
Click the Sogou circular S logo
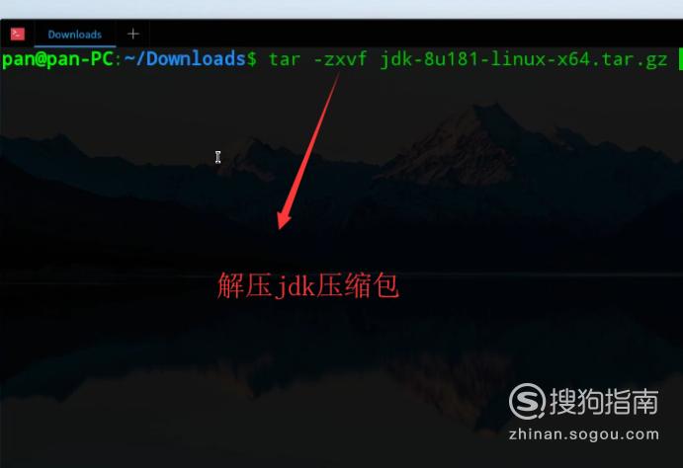tap(527, 401)
